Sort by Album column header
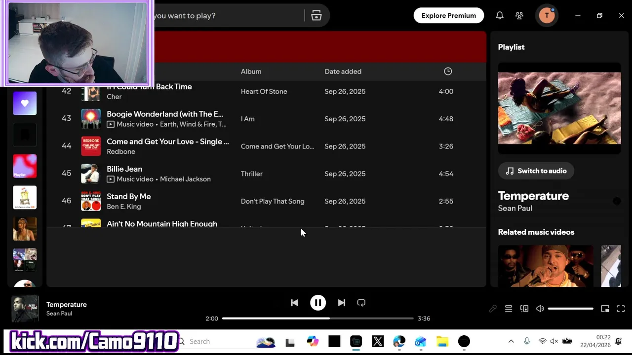This screenshot has height=355, width=632. [x=251, y=71]
